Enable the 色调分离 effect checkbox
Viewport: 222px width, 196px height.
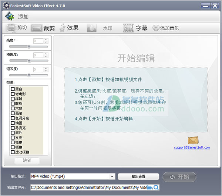pyautogui.click(x=13, y=118)
